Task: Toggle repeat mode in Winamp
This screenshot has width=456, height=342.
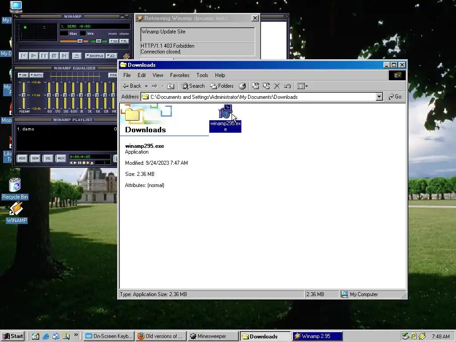Action: pyautogui.click(x=111, y=56)
